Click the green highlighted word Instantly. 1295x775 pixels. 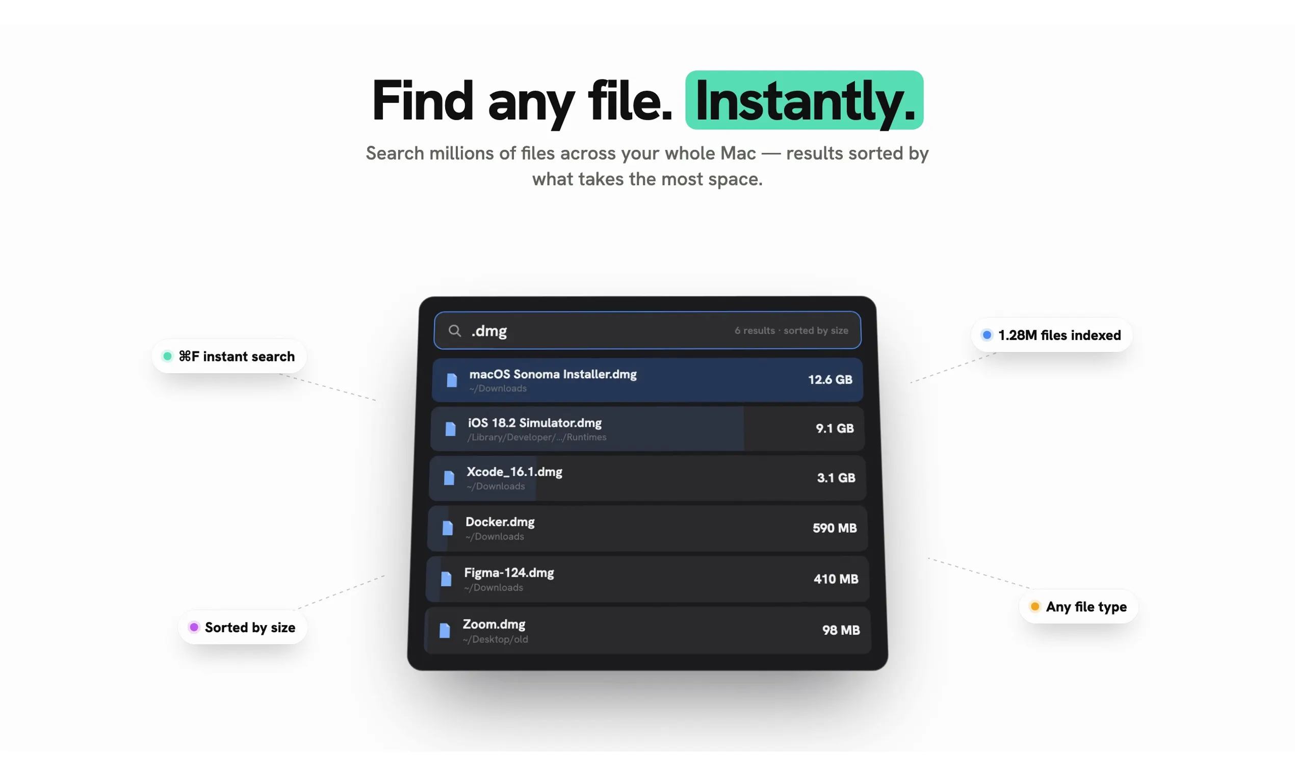point(804,100)
